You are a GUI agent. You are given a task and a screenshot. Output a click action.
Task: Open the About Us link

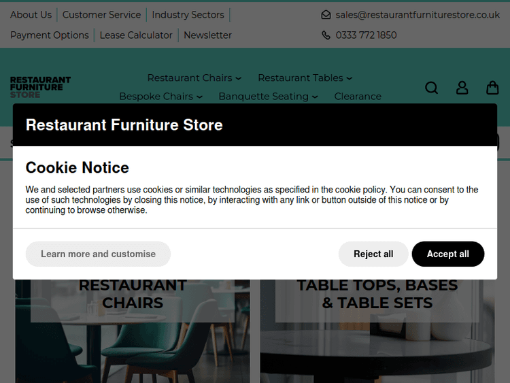pyautogui.click(x=31, y=15)
